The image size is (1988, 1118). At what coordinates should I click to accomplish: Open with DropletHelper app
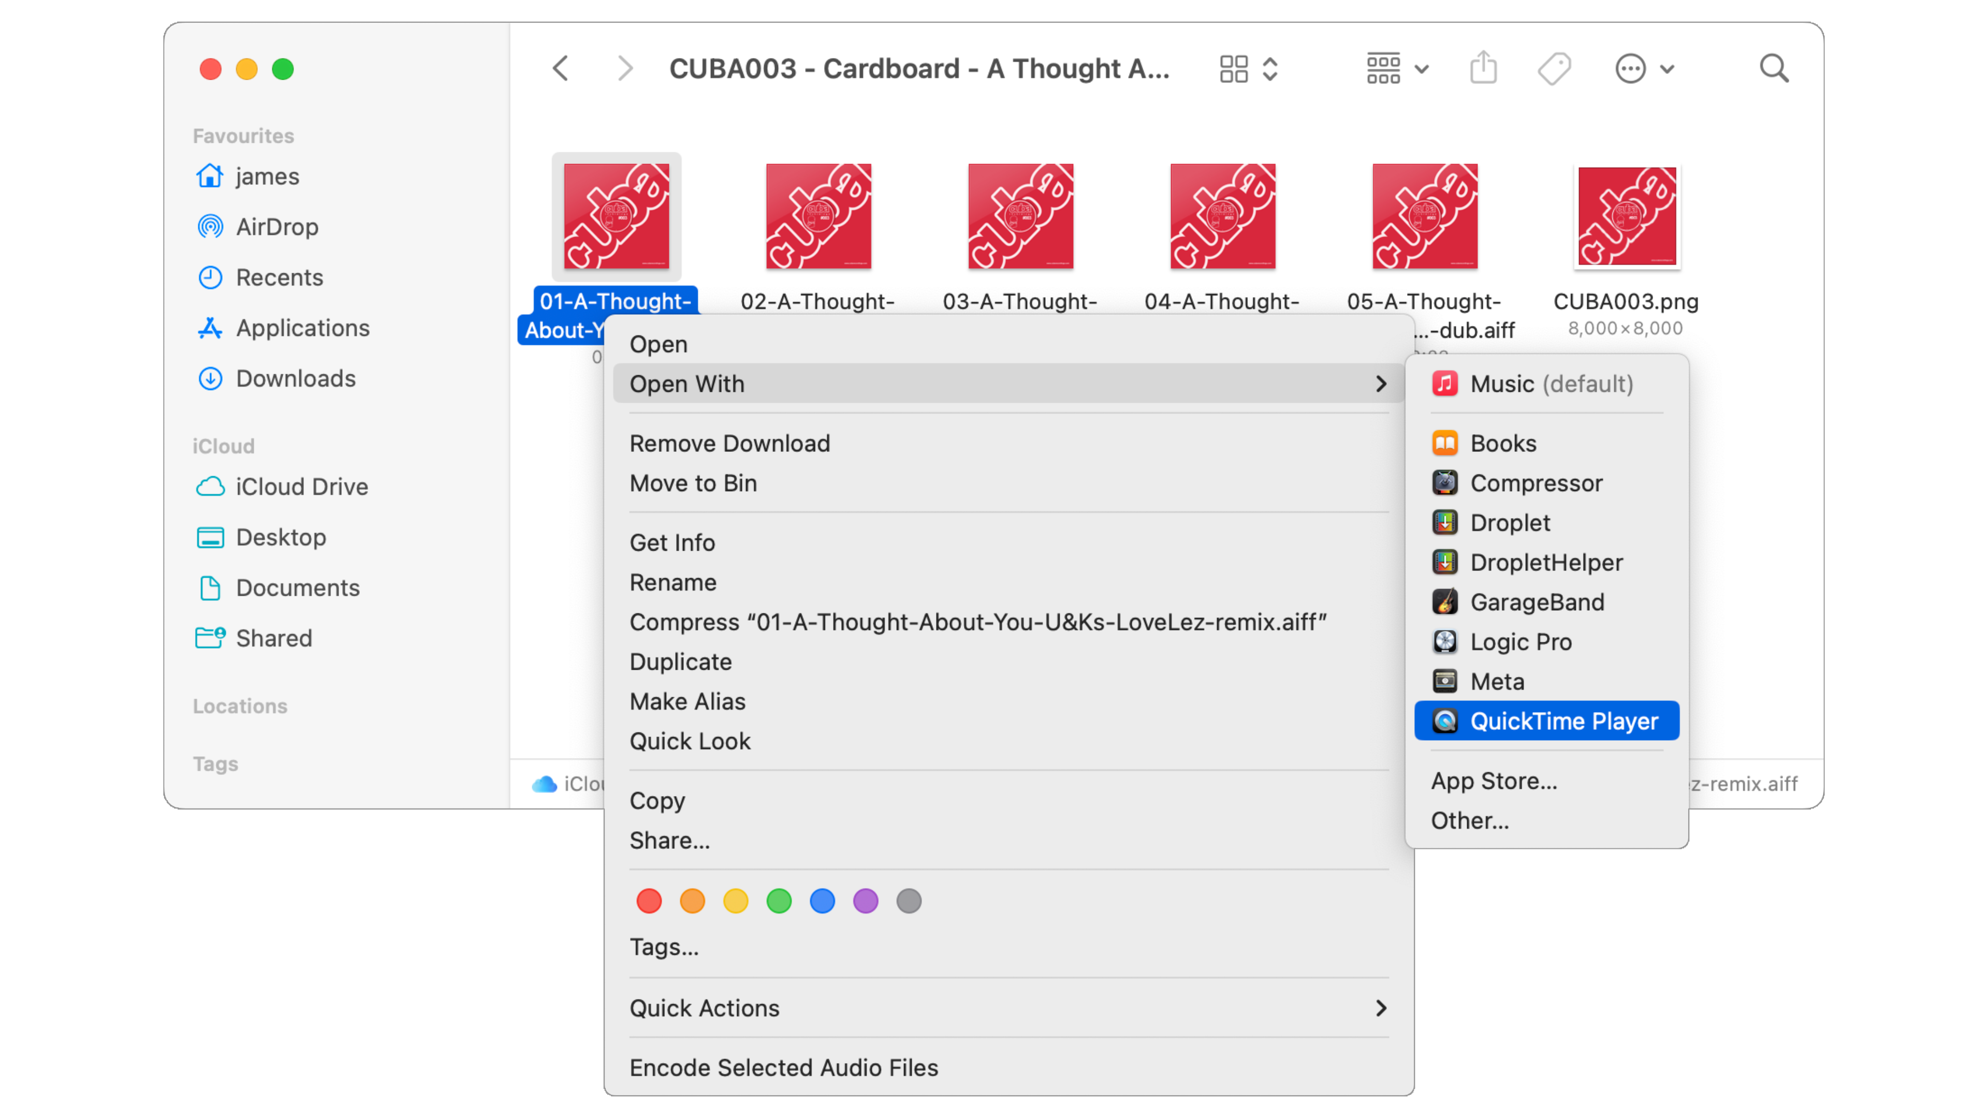coord(1546,563)
